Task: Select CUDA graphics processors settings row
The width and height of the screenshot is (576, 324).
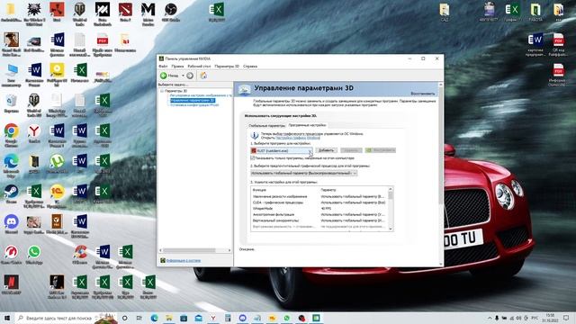Action: [319, 202]
